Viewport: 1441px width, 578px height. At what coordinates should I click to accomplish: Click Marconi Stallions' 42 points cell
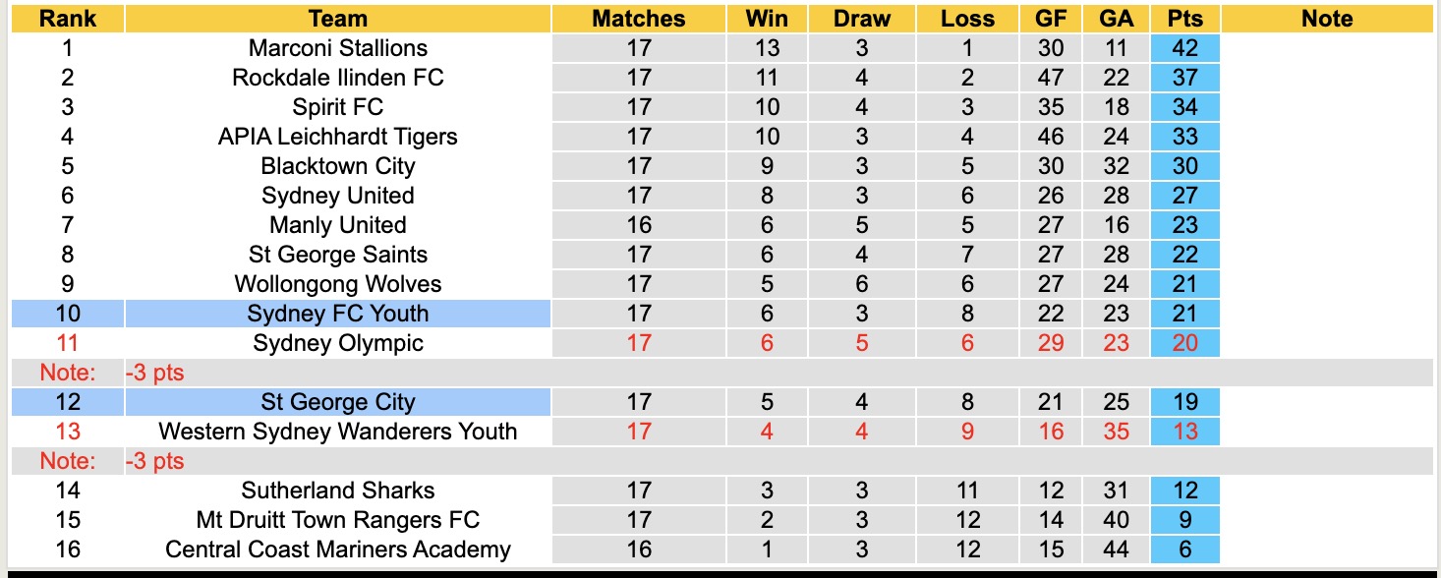pyautogui.click(x=1185, y=48)
